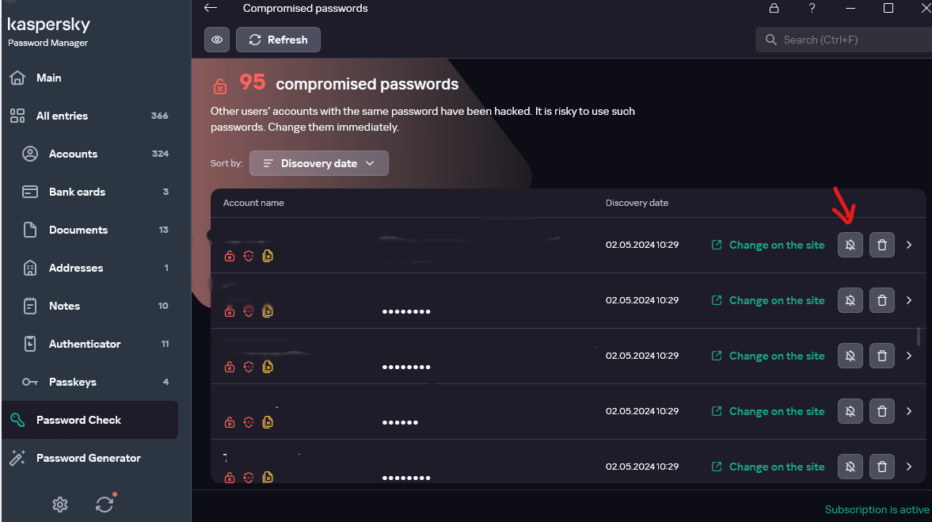Open the Password Generator section
932x522 pixels.
(x=88, y=458)
